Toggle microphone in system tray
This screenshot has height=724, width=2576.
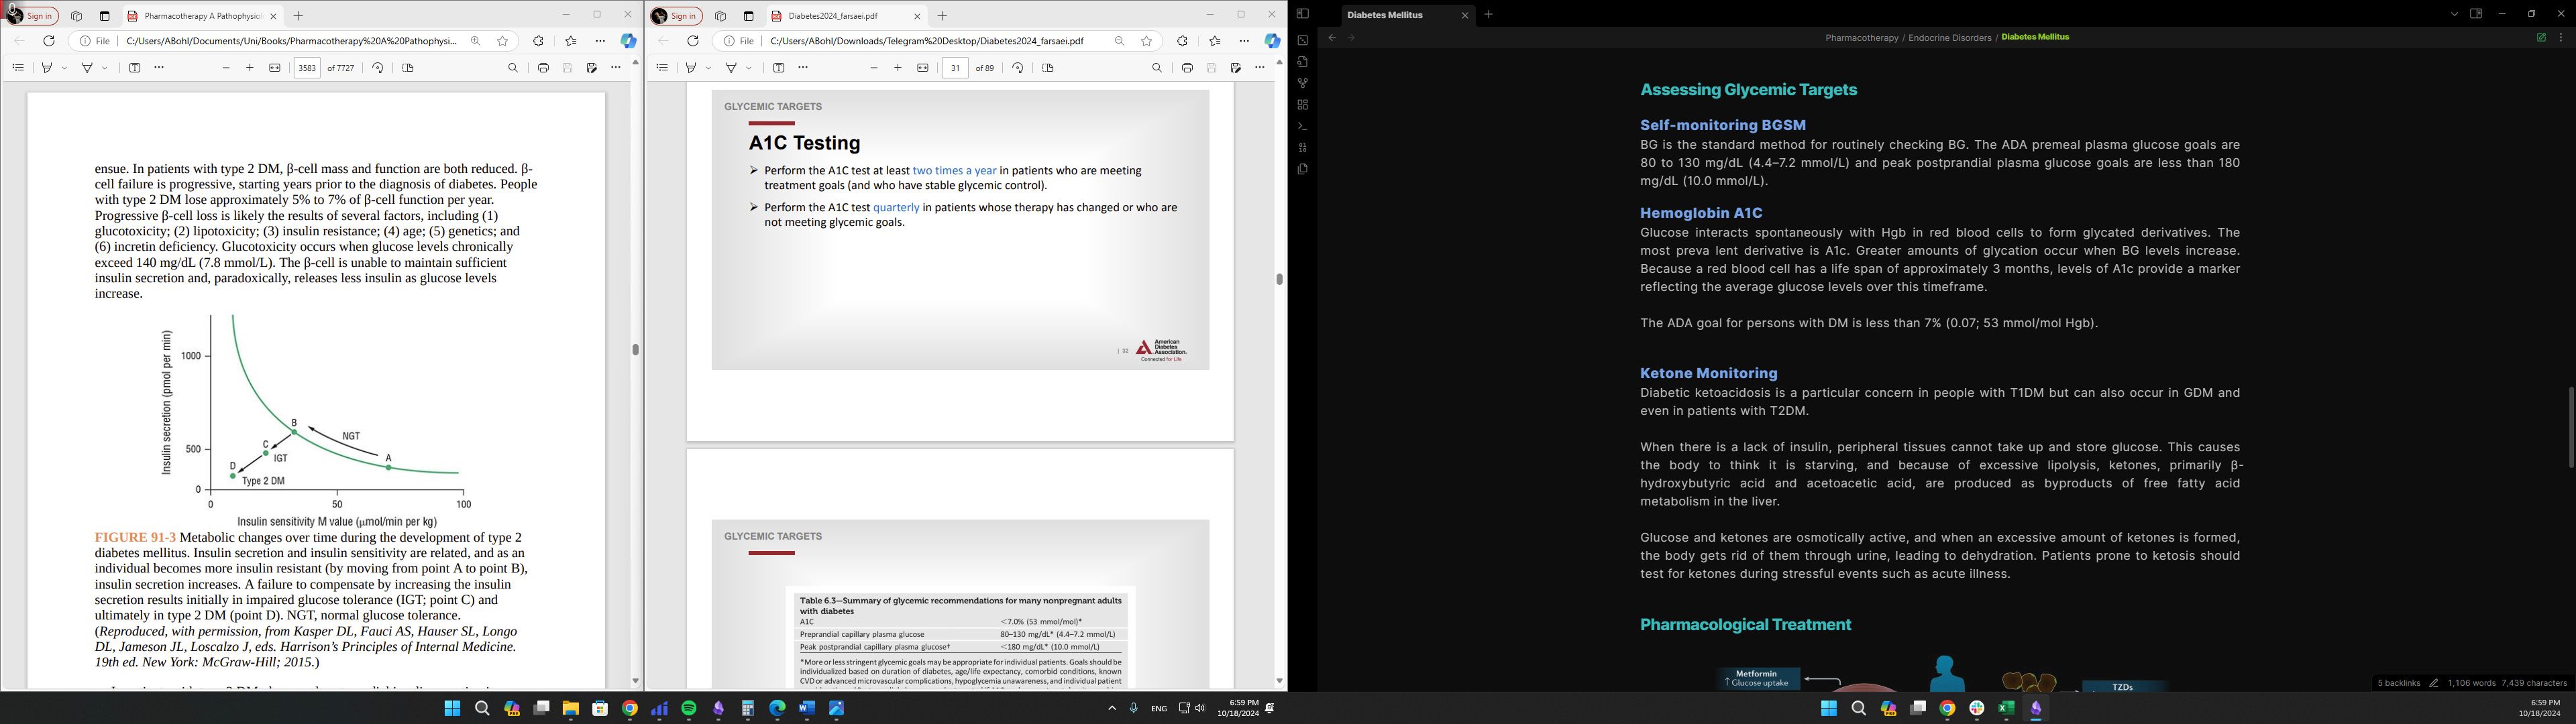tap(1133, 708)
